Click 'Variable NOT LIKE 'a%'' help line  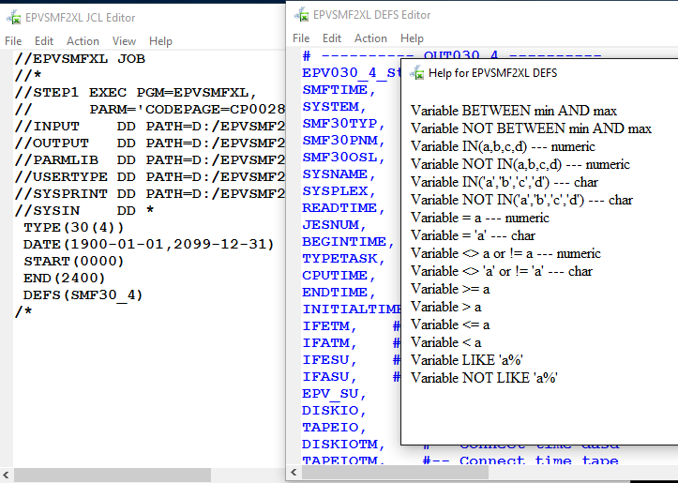[484, 378]
